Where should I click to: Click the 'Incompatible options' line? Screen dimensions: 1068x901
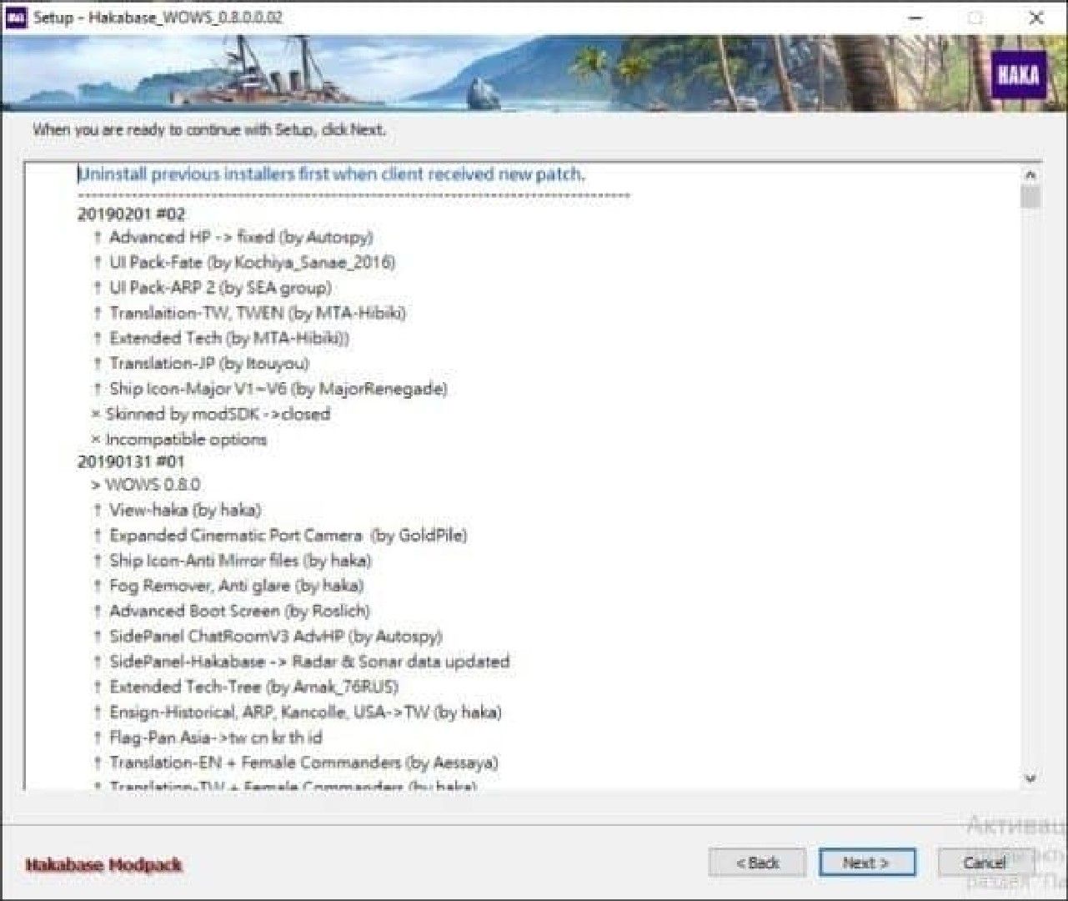(179, 439)
